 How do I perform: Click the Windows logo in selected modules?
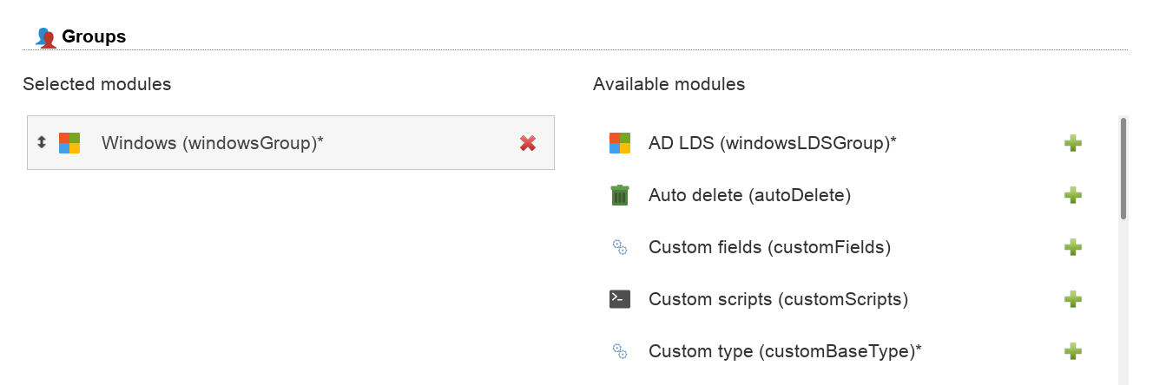click(69, 143)
